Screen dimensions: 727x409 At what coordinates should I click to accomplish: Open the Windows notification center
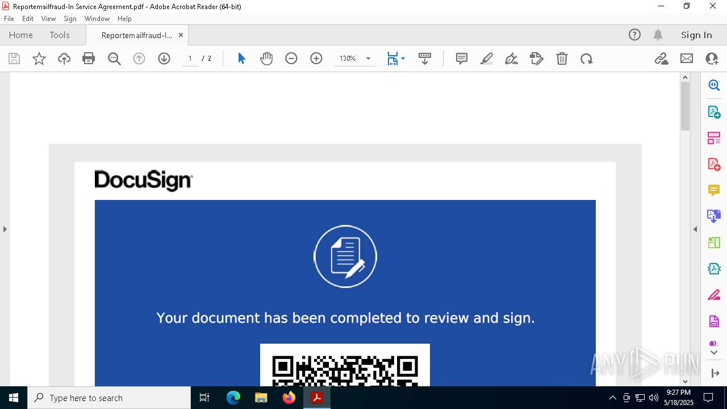708,398
